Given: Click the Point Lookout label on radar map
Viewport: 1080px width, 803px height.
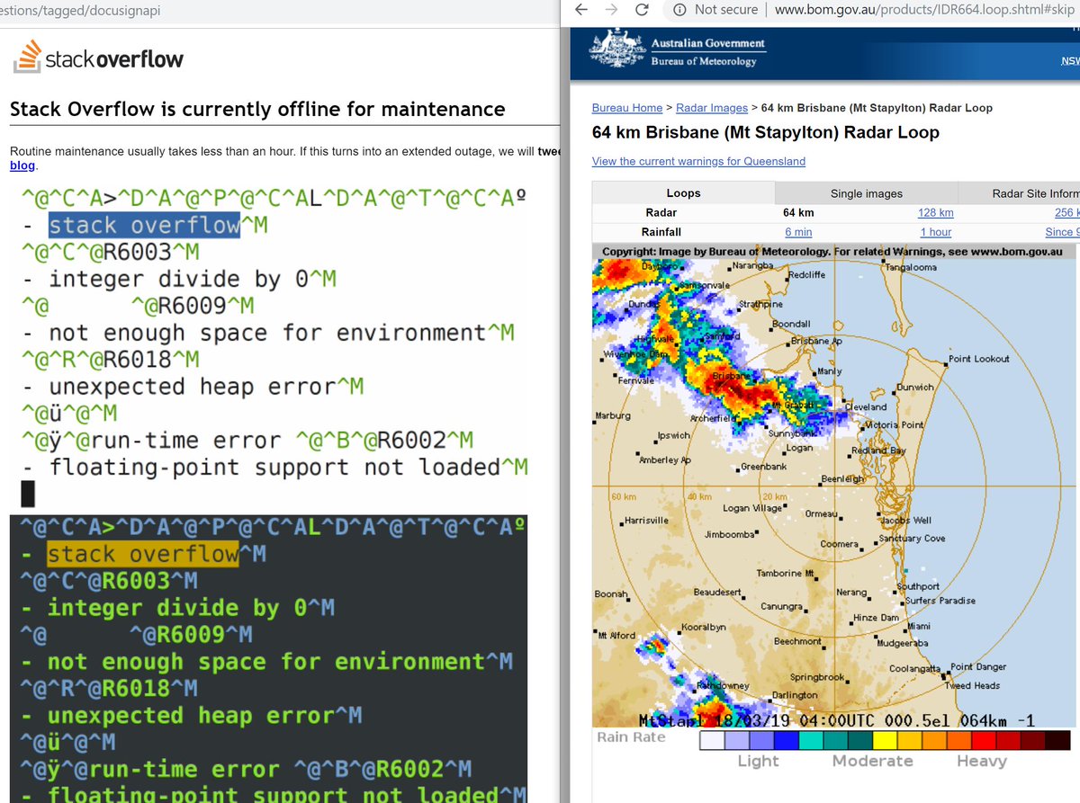Looking at the screenshot, I should (979, 359).
